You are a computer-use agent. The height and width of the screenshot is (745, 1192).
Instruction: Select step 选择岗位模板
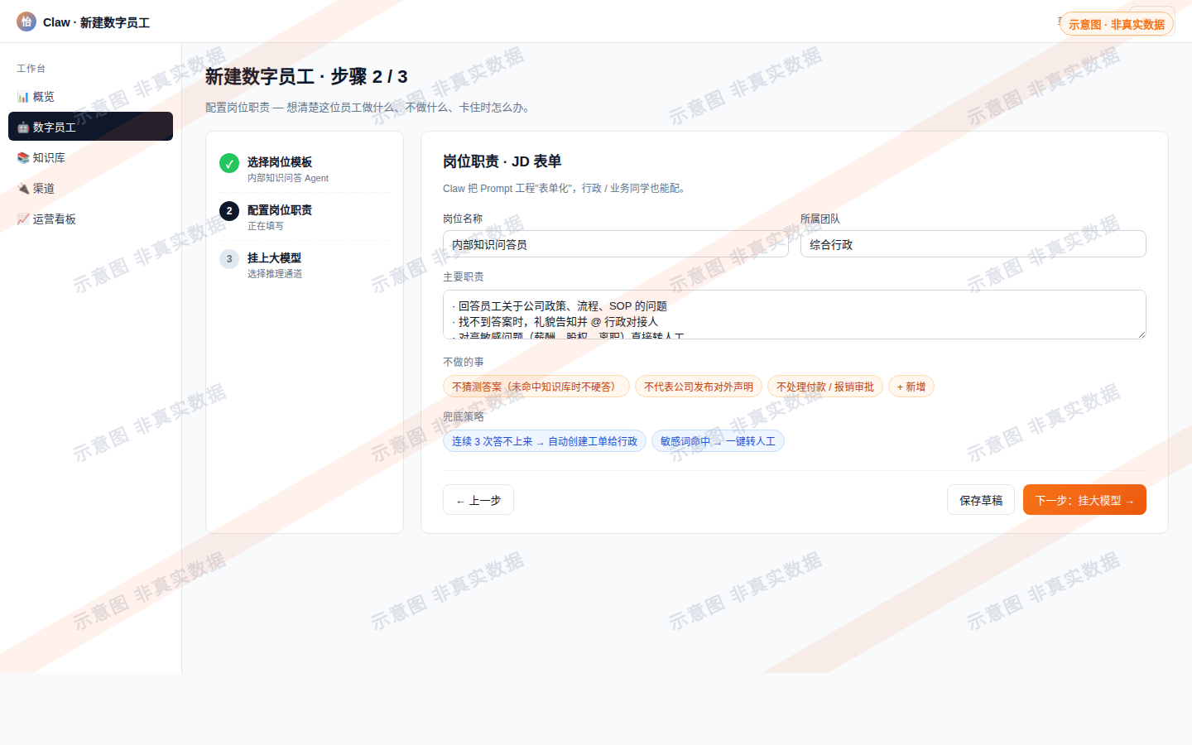click(x=305, y=169)
